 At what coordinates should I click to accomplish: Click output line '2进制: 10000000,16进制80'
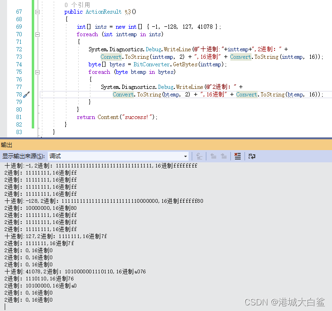tap(40, 208)
